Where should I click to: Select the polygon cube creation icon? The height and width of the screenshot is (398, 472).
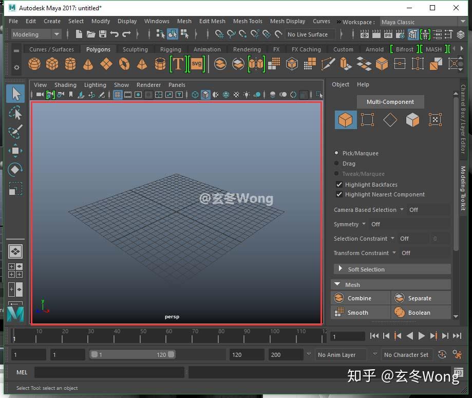coord(52,63)
